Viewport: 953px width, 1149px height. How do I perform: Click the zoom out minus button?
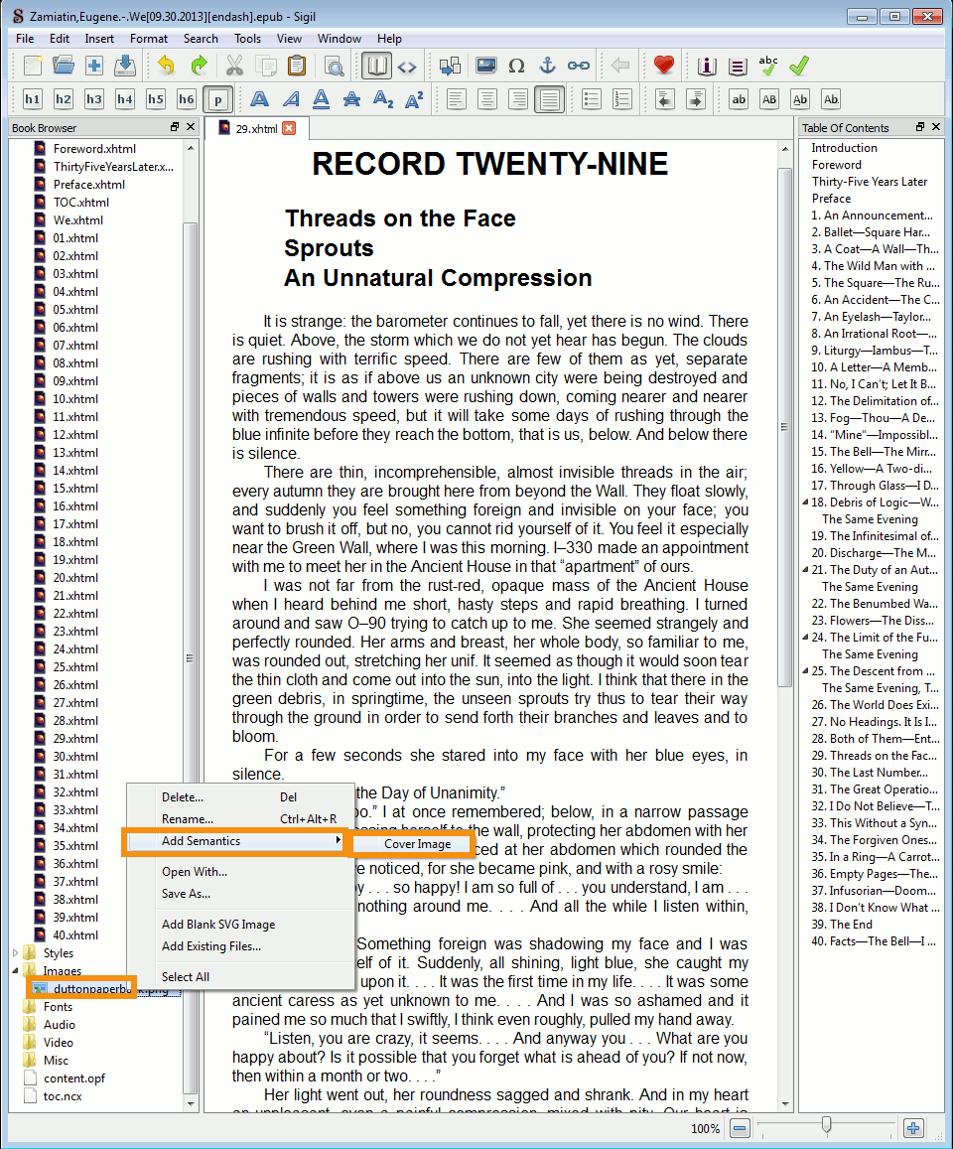pos(740,1128)
